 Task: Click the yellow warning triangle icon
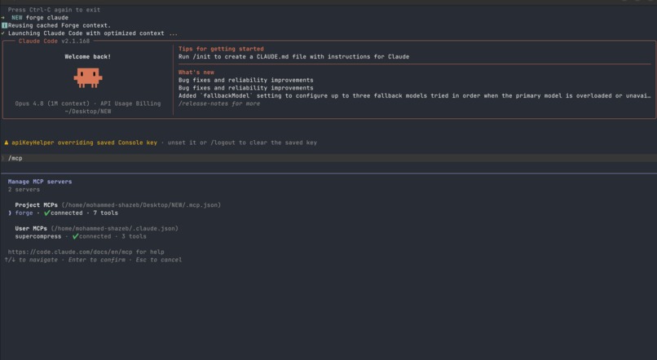(x=6, y=143)
